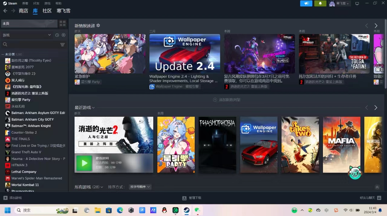The width and height of the screenshot is (387, 216).
Task: Open the 所有游戏 dropdown
Action: coord(89,187)
